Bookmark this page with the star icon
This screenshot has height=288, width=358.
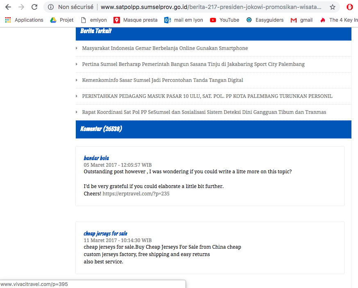(x=333, y=7)
